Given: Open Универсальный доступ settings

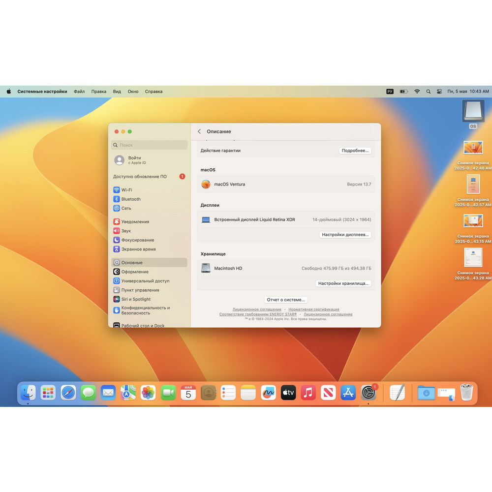Looking at the screenshot, I should (150, 280).
